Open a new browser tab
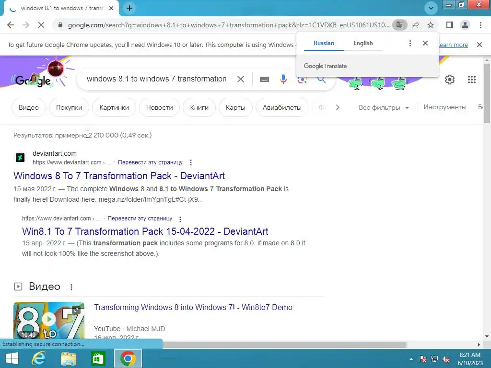Screen dimensions: 491x368 129,8
